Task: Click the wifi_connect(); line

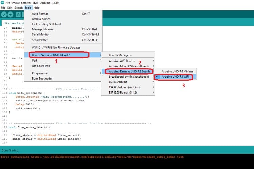Action: 28,108
